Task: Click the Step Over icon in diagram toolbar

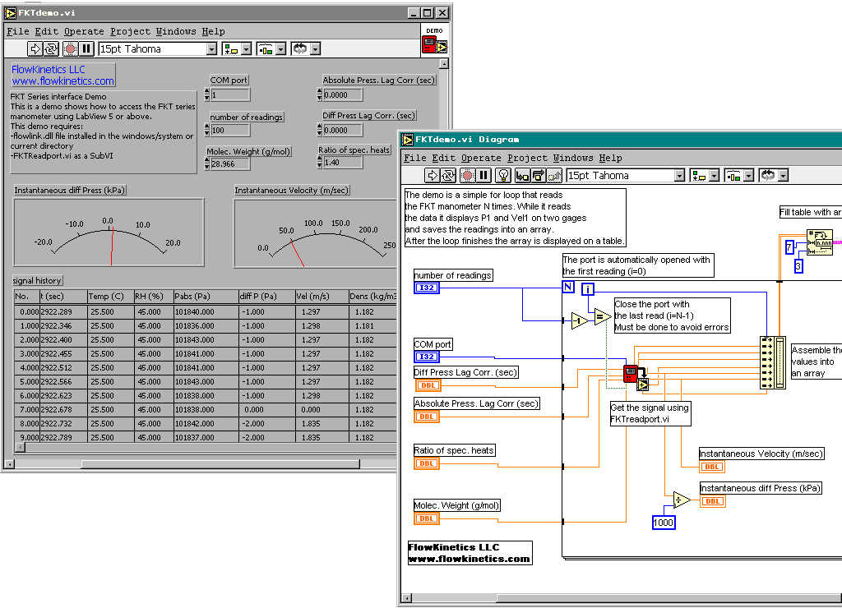Action: tap(538, 175)
